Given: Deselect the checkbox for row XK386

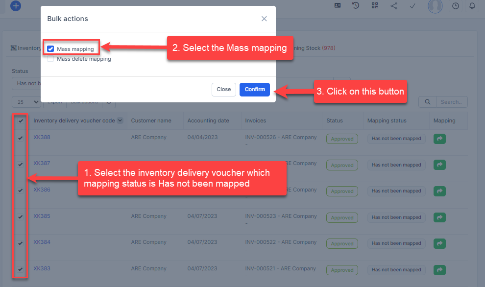Looking at the screenshot, I should pyautogui.click(x=20, y=191).
